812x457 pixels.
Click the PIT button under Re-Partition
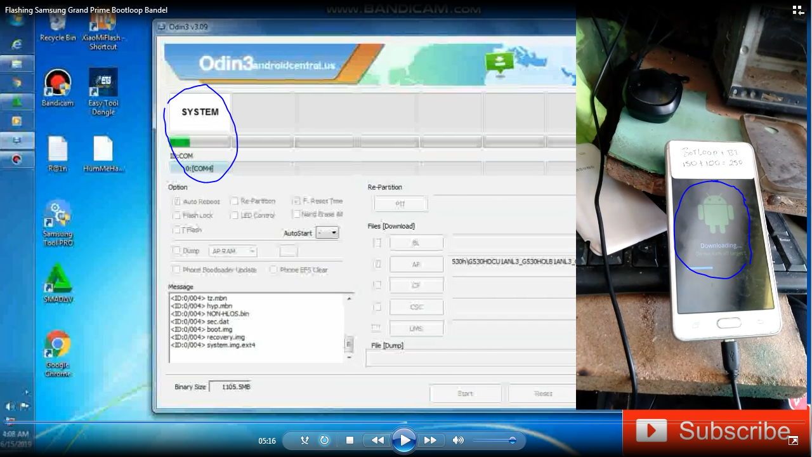tap(400, 204)
